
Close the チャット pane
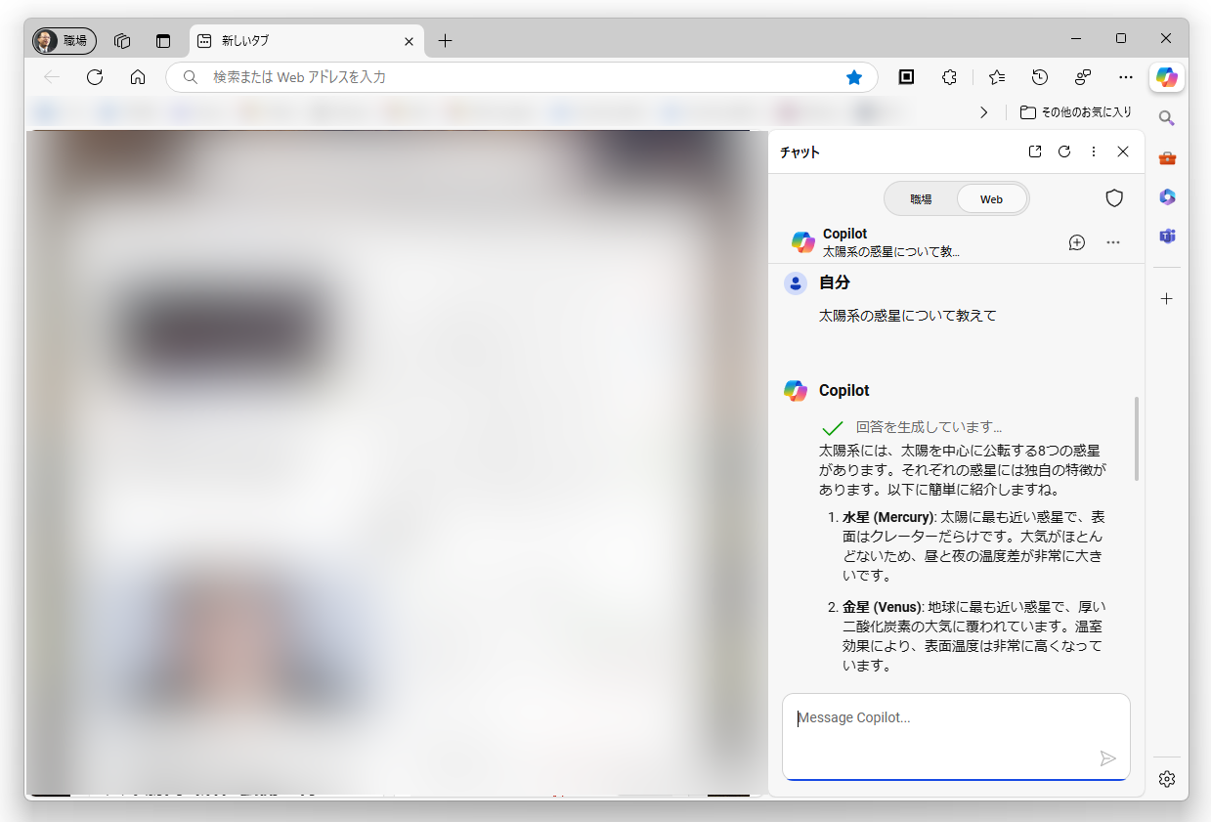tap(1123, 151)
